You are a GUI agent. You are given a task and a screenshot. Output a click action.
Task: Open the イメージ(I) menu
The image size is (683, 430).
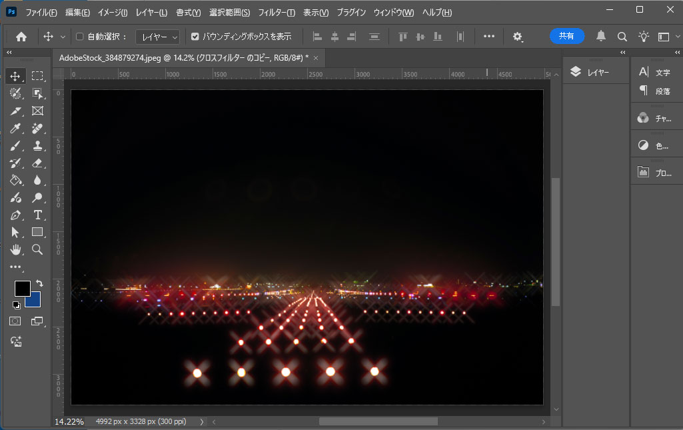click(x=112, y=13)
